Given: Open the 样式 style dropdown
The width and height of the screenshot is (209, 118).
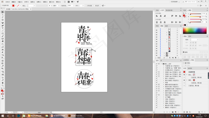Looking at the screenshot, I should 83,6.
